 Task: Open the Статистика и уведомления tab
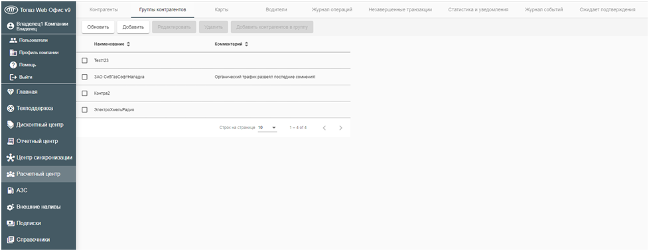[478, 9]
